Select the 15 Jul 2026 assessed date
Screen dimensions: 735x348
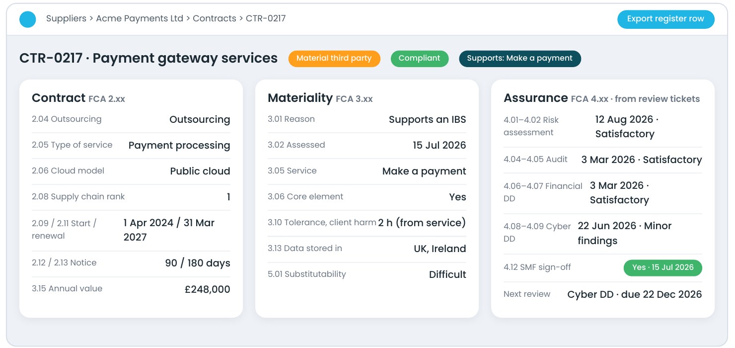point(440,145)
